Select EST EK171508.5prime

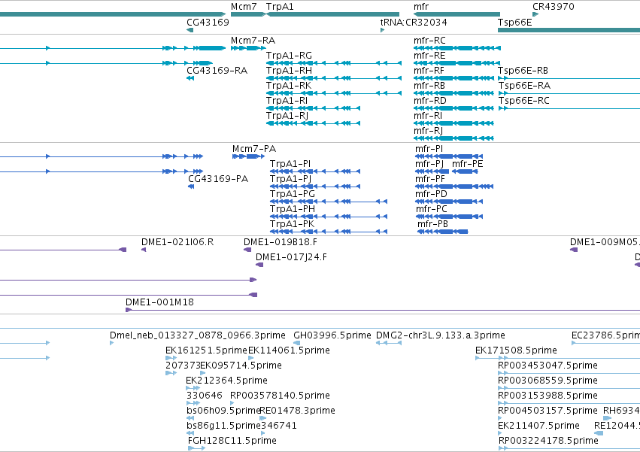516,350
